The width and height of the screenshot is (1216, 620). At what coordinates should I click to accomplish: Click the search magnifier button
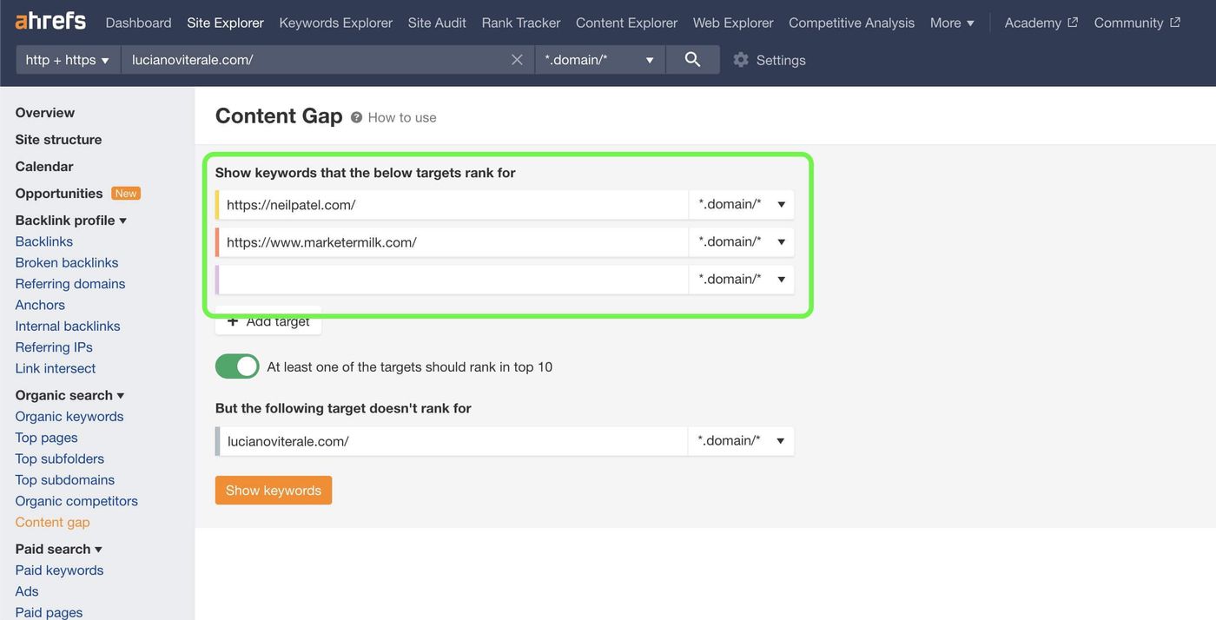pos(692,59)
